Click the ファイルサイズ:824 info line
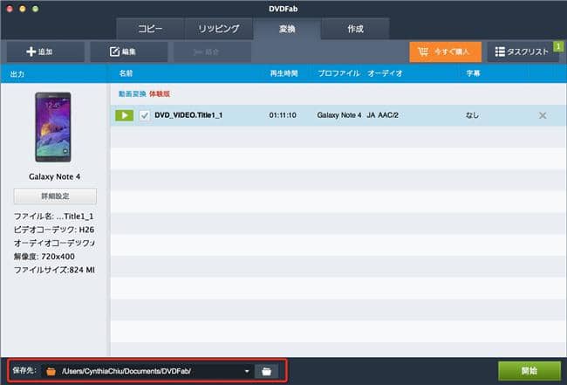The image size is (567, 385). pyautogui.click(x=54, y=270)
